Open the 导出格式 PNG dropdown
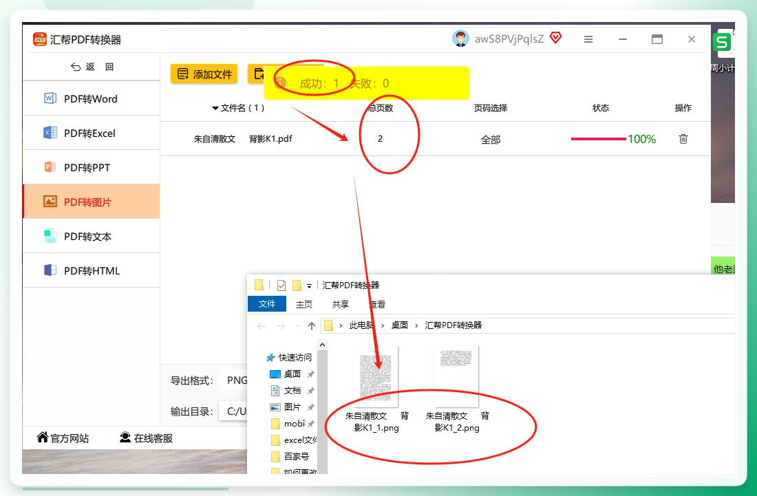Image resolution: width=757 pixels, height=496 pixels. tap(234, 380)
